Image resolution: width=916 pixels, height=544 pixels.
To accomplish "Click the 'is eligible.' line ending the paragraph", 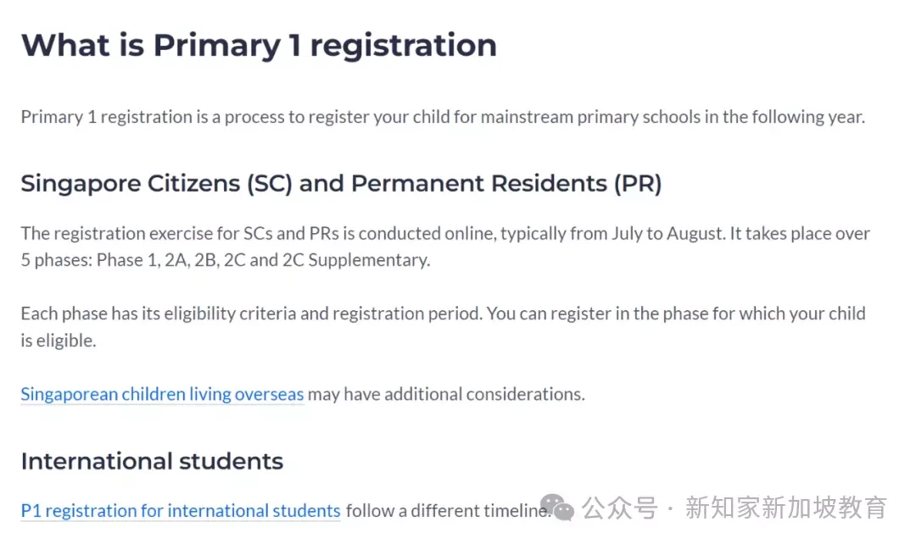I will pyautogui.click(x=59, y=341).
